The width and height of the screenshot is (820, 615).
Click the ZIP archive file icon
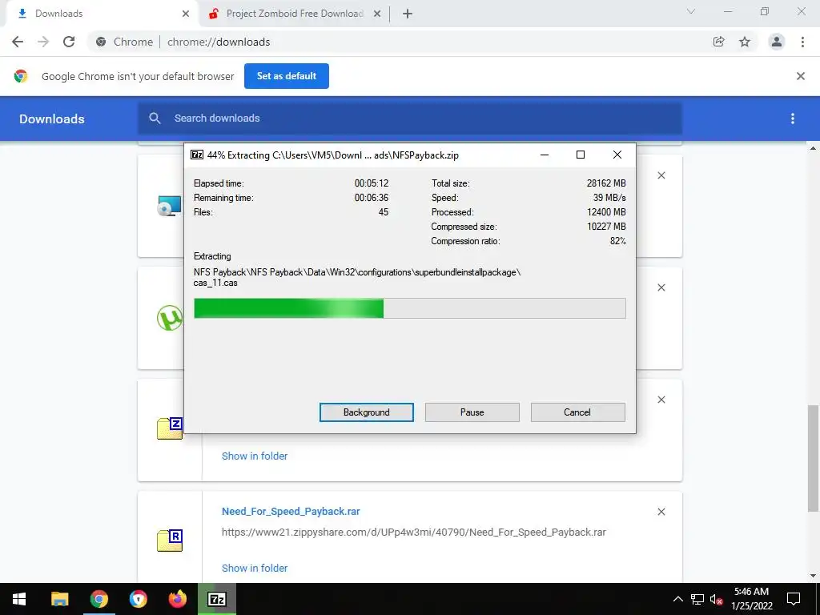coord(170,428)
